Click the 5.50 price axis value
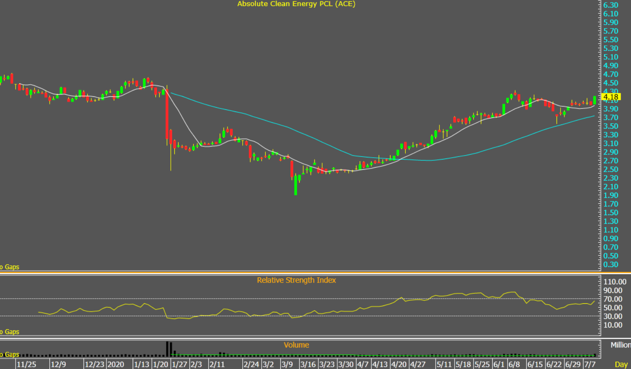631x369 pixels. 611,40
